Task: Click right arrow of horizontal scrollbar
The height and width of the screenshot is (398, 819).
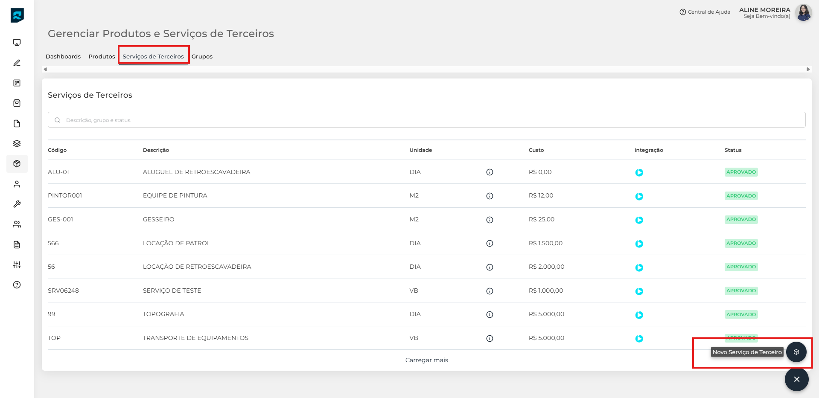Action: [808, 70]
